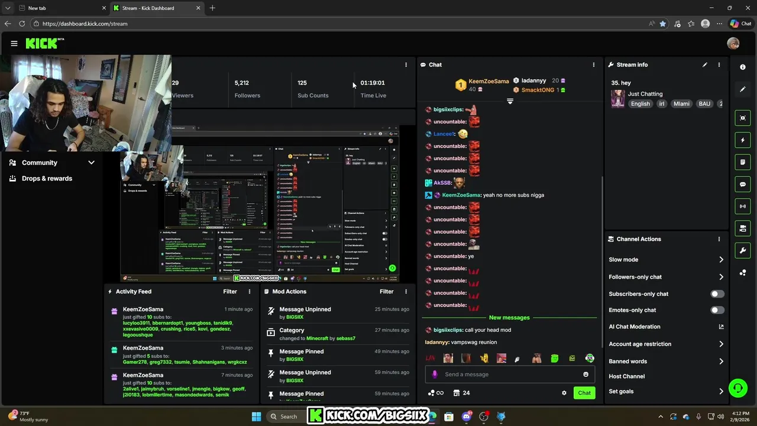Click the channel points infinity icon
The image size is (757, 426).
click(x=436, y=393)
